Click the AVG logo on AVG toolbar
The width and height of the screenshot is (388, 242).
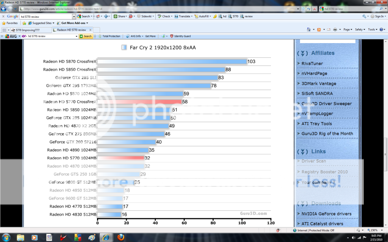click(11, 36)
